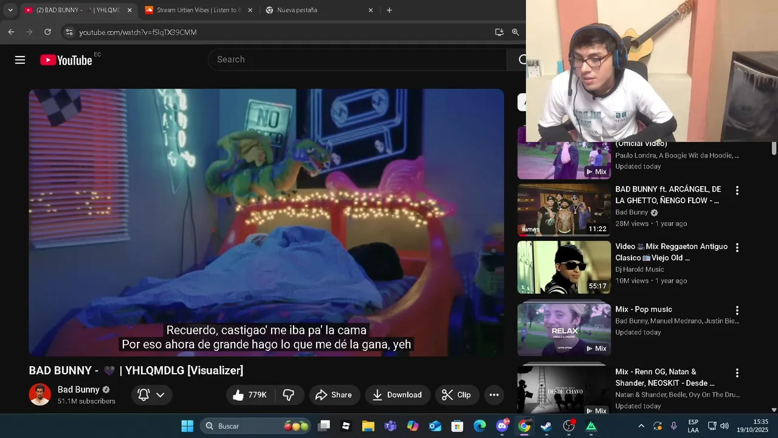This screenshot has width=778, height=438.
Task: Open the volume icon in system tray
Action: [x=725, y=426]
